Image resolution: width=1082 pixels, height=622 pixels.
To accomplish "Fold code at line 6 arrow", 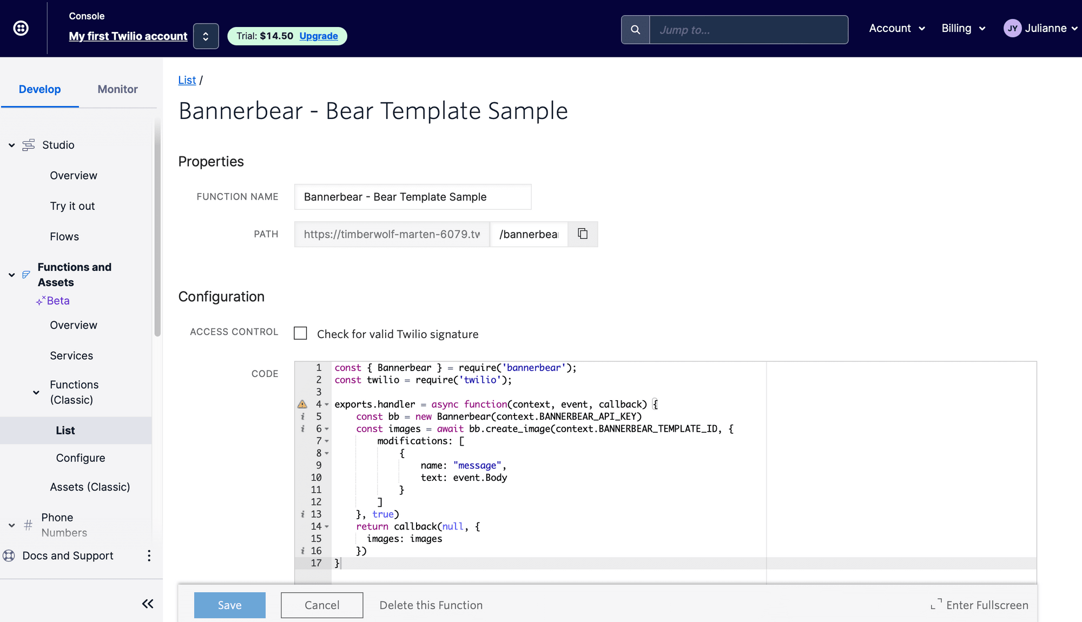I will coord(327,429).
